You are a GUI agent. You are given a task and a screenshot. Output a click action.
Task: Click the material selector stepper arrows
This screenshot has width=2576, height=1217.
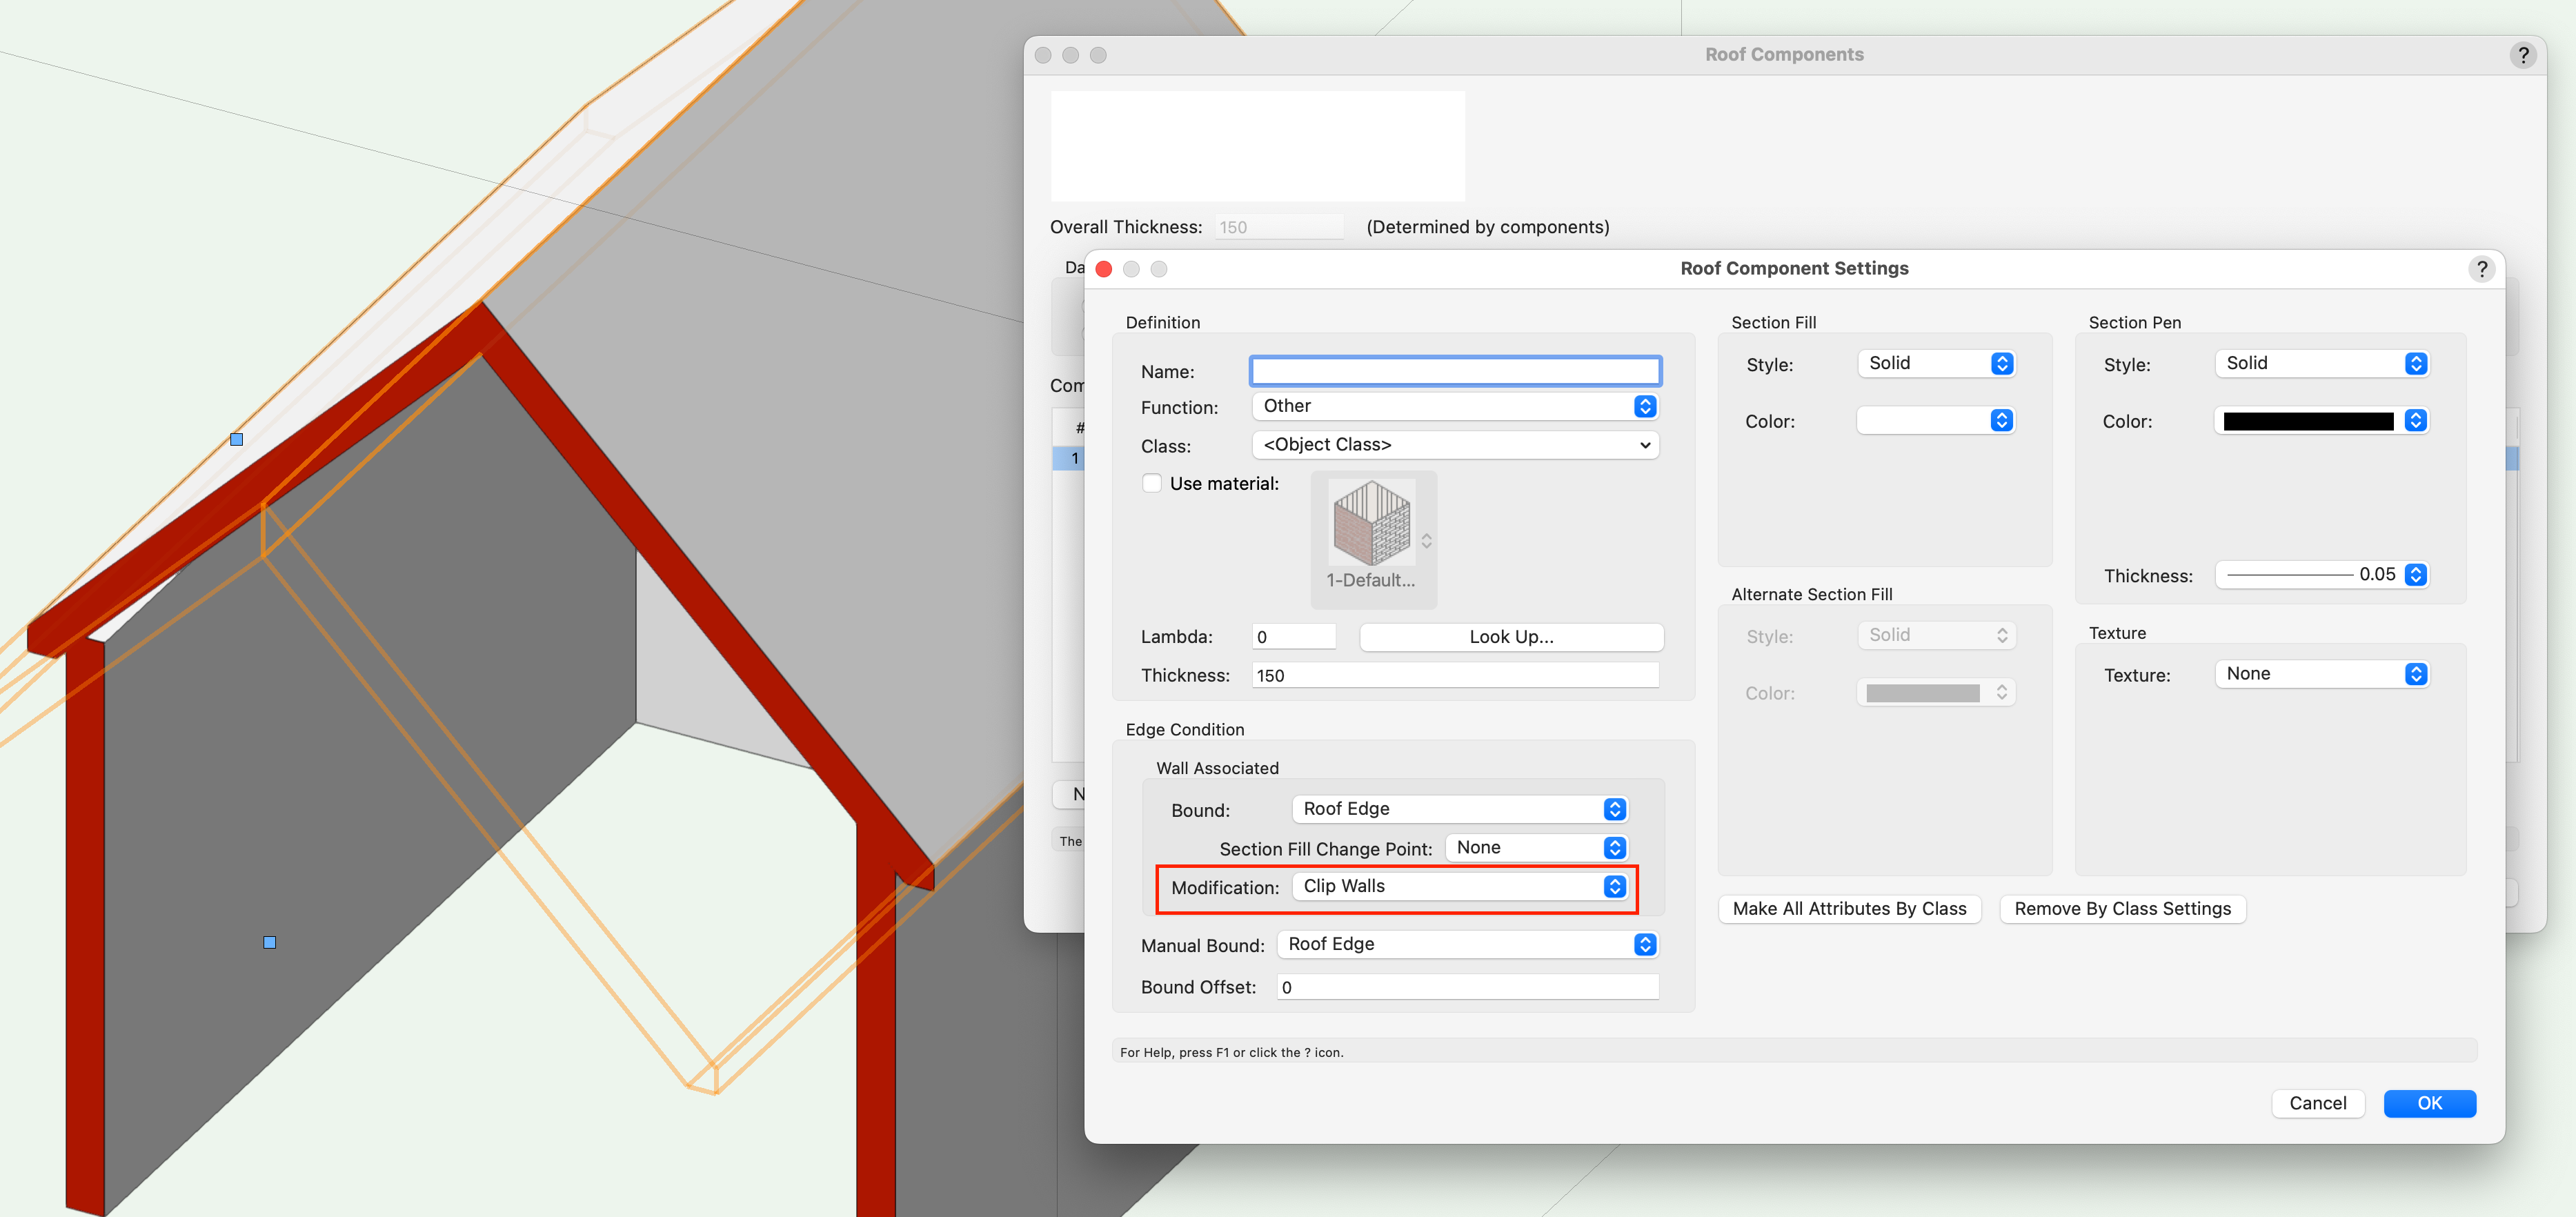coord(1426,541)
